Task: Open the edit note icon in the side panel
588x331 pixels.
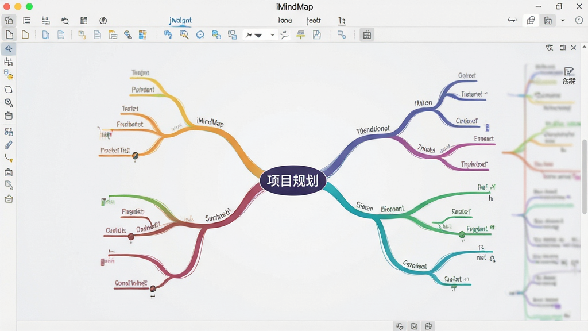Action: 569,71
